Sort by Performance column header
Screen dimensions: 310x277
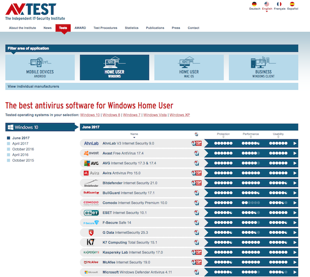(251, 135)
